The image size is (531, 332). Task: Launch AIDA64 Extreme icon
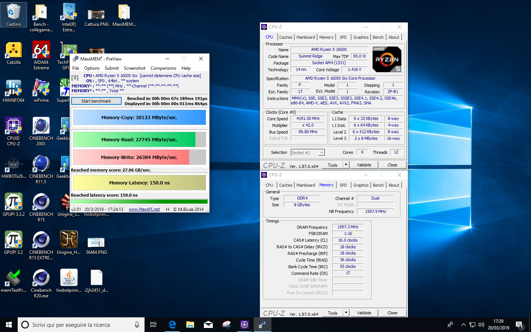41,56
